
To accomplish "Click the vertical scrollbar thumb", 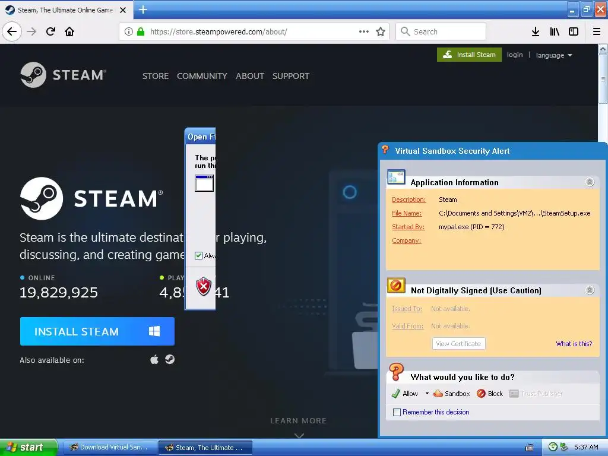I will click(x=603, y=79).
